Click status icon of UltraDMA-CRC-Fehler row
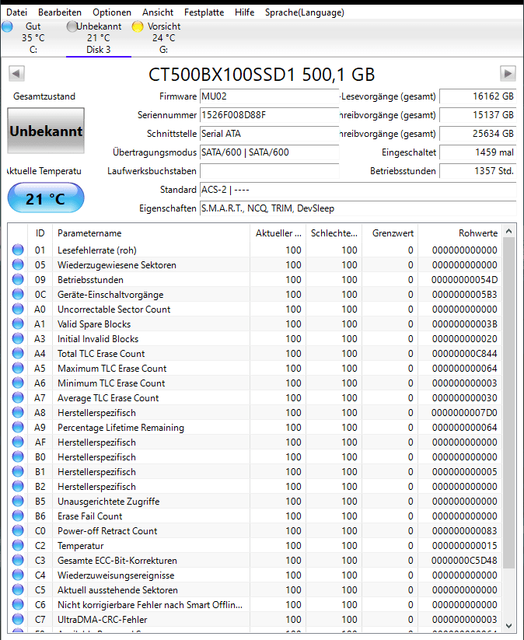This screenshot has height=640, width=524. click(18, 619)
